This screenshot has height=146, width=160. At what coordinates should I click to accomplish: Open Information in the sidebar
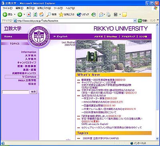click(x=28, y=52)
